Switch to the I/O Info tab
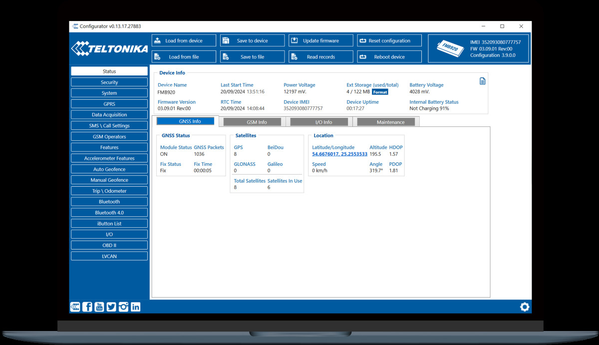Image resolution: width=599 pixels, height=345 pixels. (x=319, y=122)
